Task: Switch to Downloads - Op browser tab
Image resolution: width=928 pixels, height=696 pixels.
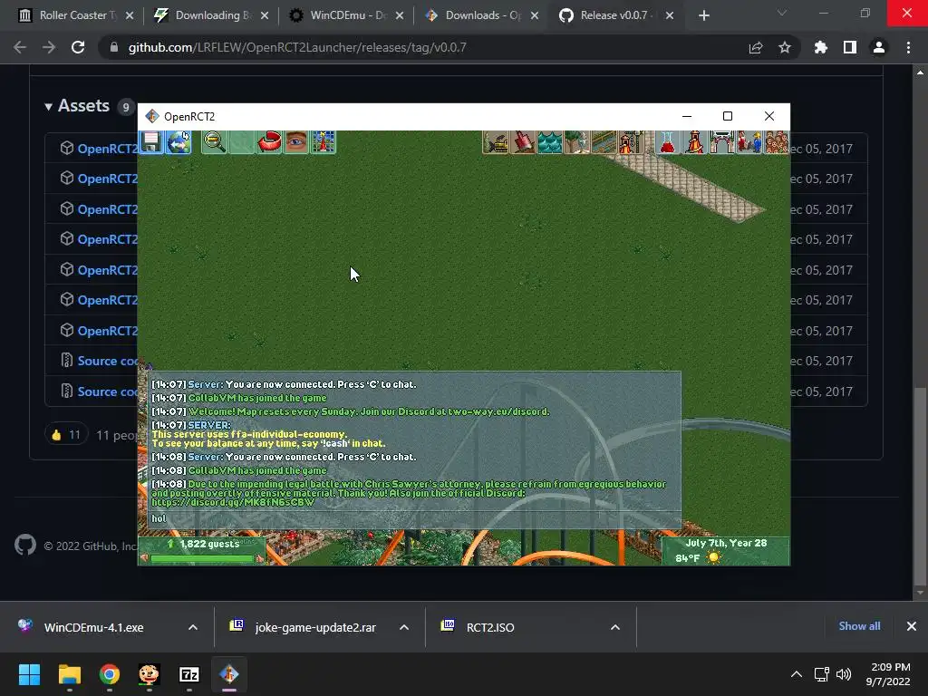Action: click(482, 15)
